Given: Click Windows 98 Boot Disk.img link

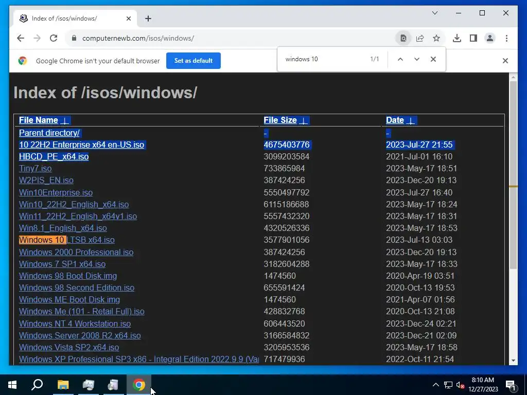Looking at the screenshot, I should point(68,276).
